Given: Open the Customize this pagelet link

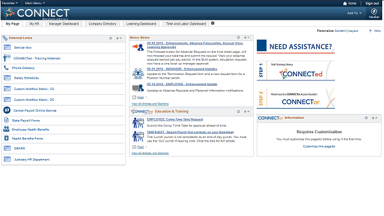Looking at the screenshot, I should [x=319, y=146].
